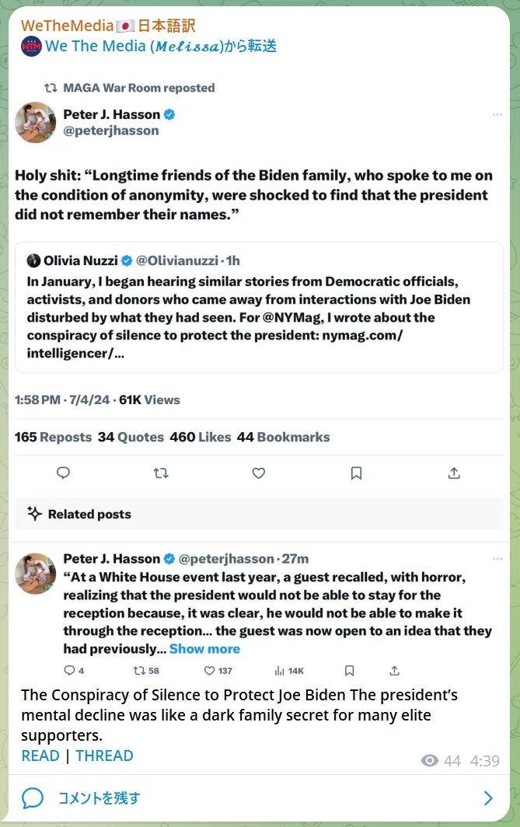Expand comments with the right chevron arrow

[488, 798]
